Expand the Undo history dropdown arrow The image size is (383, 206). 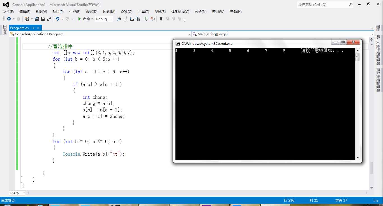[62, 19]
